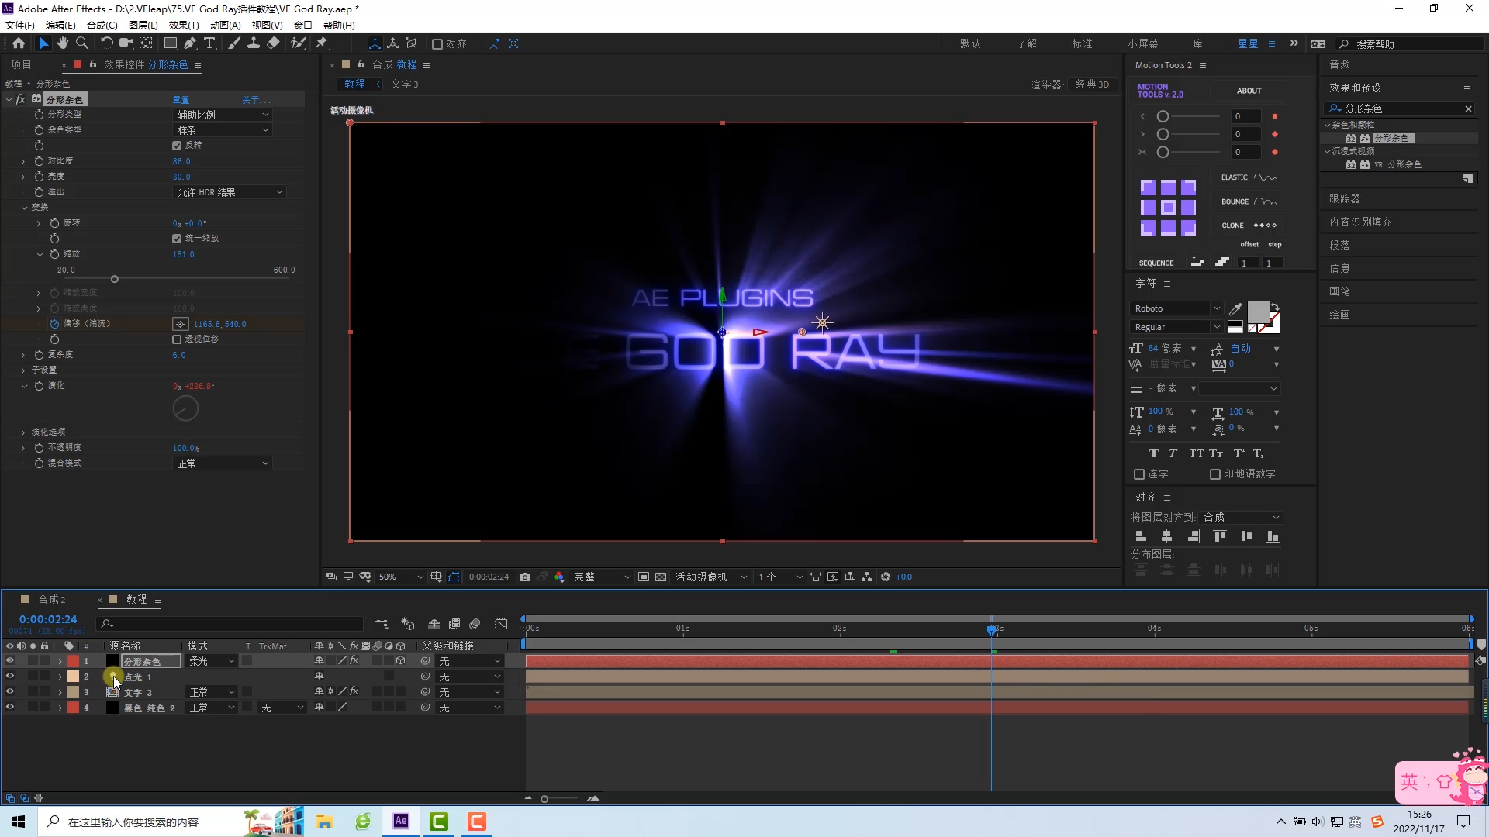Click Motion Tools CLONE button
Screen dimensions: 1489x837
(1249, 226)
